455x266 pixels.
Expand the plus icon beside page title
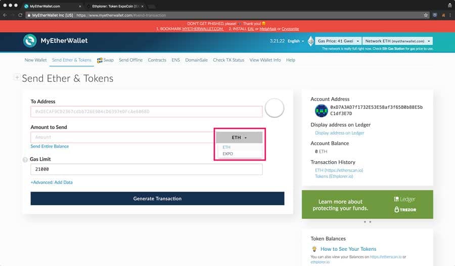17,77
